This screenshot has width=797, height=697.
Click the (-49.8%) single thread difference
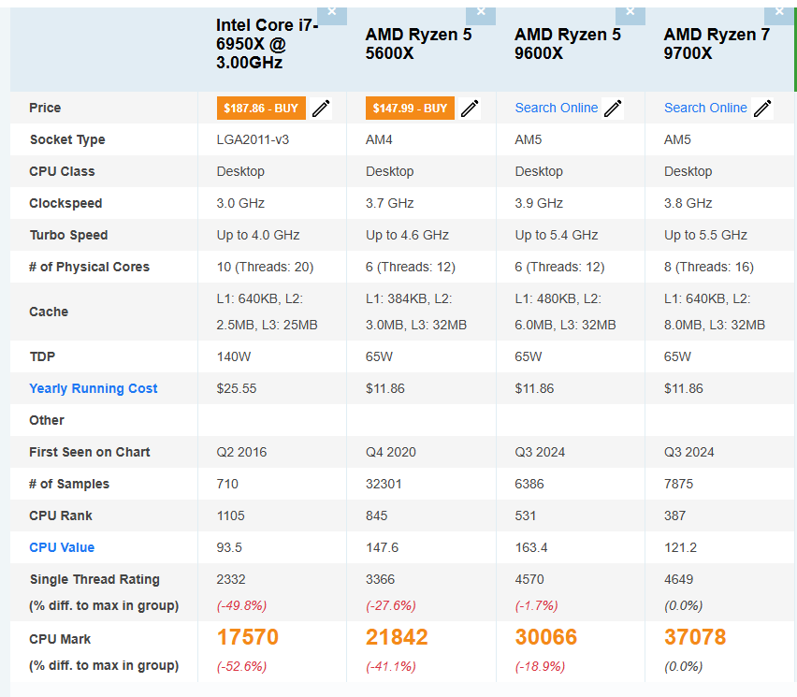tap(241, 606)
